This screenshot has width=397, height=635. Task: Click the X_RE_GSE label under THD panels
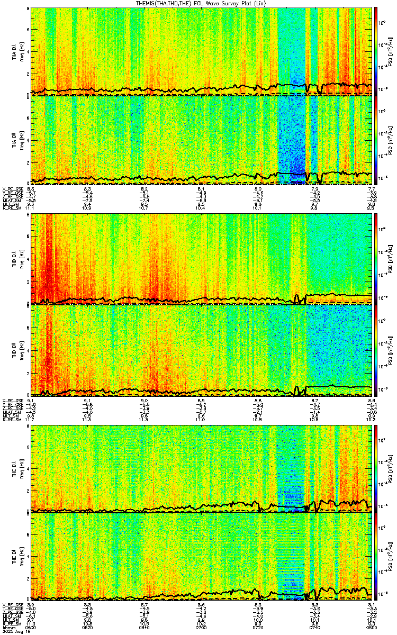[x=12, y=400]
